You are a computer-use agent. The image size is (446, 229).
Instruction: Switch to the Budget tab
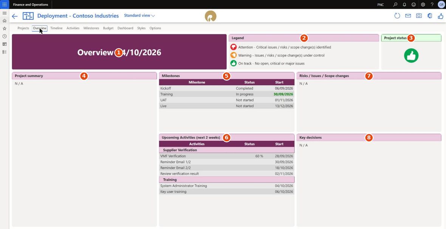[x=108, y=28]
